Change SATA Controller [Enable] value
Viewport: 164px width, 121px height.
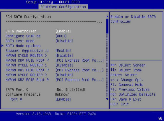click(63, 31)
